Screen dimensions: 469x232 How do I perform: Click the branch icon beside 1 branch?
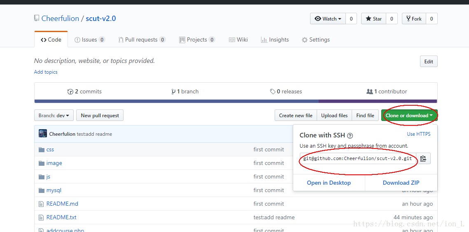pyautogui.click(x=173, y=91)
